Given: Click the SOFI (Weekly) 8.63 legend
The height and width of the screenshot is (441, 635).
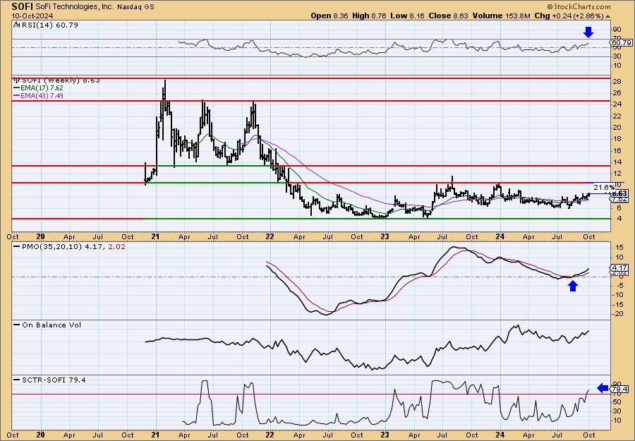Looking at the screenshot, I should 61,80.
